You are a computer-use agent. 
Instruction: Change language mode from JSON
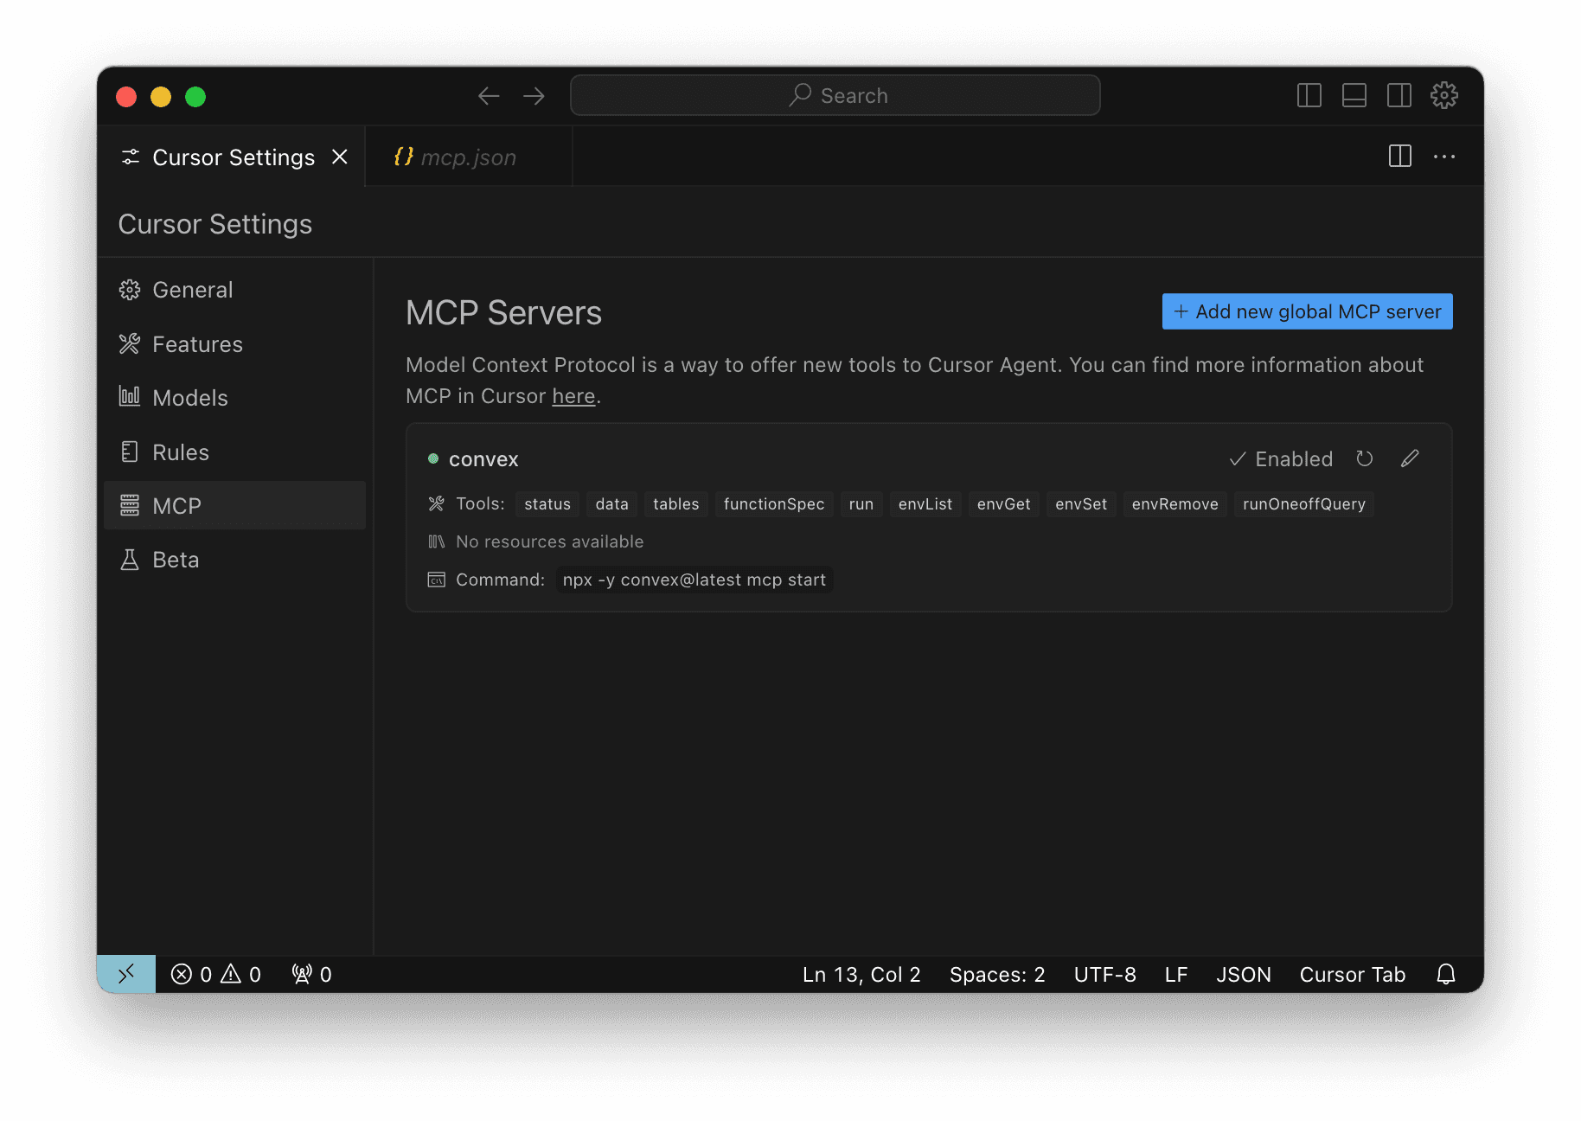click(1243, 975)
